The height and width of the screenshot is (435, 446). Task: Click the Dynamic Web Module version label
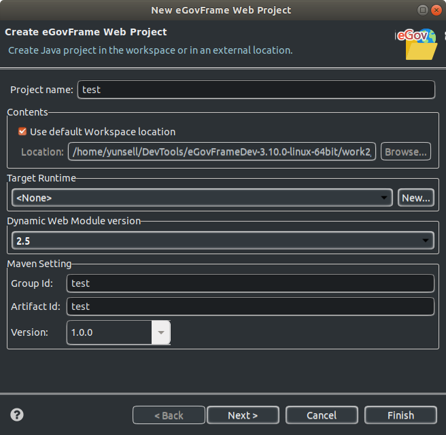[x=74, y=221]
